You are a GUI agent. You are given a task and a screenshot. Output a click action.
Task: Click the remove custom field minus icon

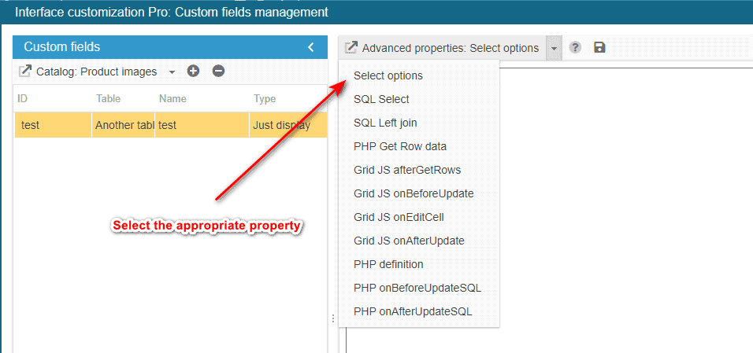tap(219, 72)
